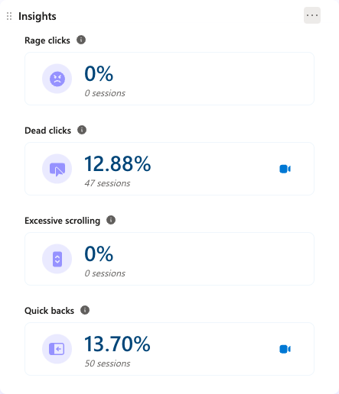Open info icon next to Excessive scrolling
Screen dimensions: 339x394
click(111, 220)
